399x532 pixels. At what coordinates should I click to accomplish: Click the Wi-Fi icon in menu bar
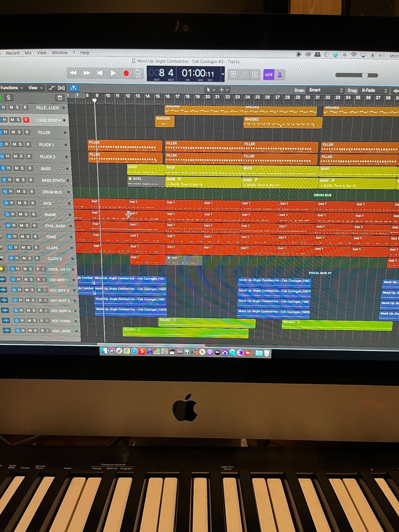click(354, 55)
